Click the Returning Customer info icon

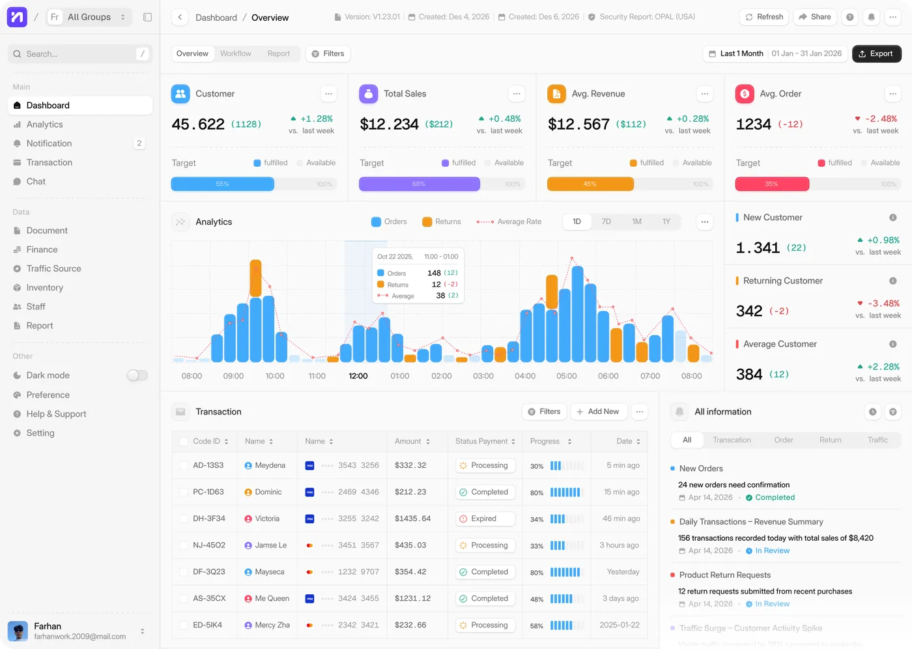click(x=893, y=281)
